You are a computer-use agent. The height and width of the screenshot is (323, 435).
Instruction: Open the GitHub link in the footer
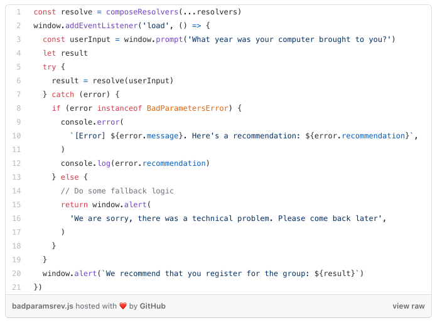[153, 306]
